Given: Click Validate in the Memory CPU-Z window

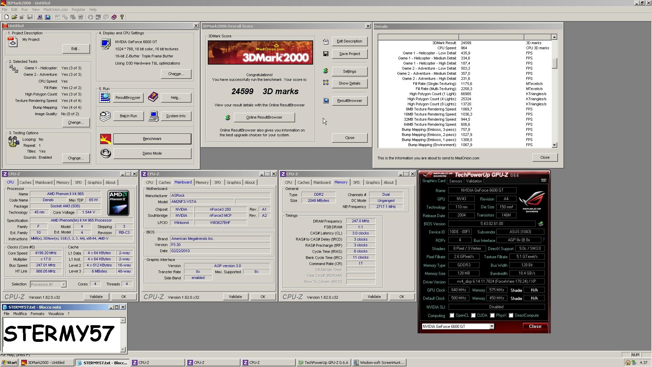Looking at the screenshot, I should point(374,297).
